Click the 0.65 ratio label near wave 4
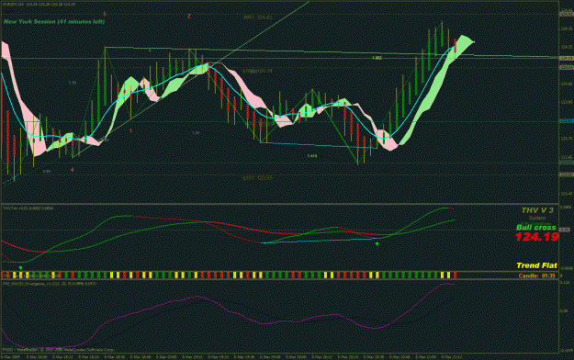This screenshot has width=574, height=360. 46,171
